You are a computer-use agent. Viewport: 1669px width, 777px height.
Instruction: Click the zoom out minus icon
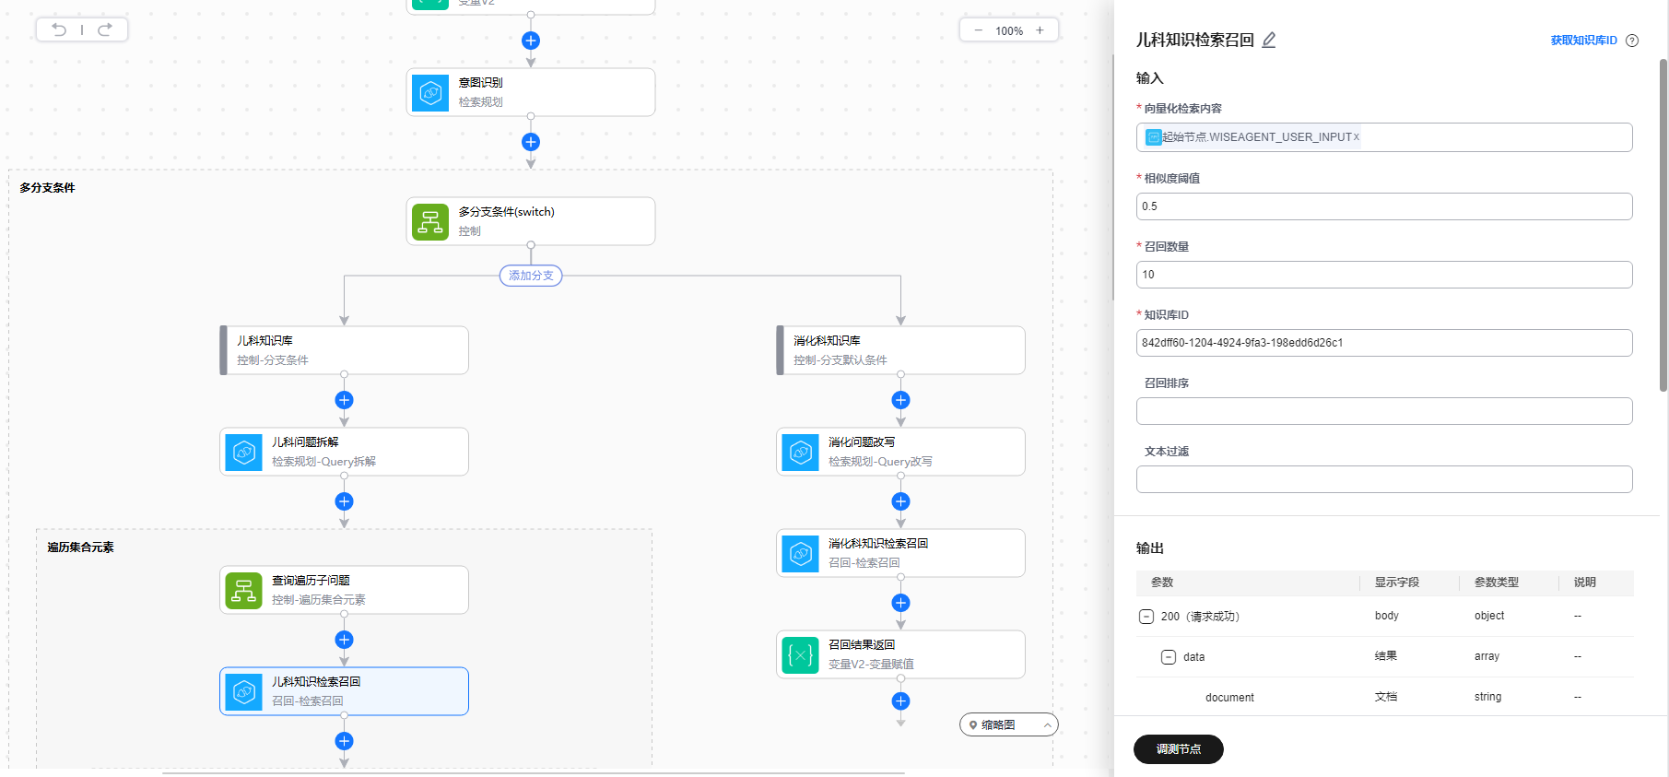coord(978,30)
